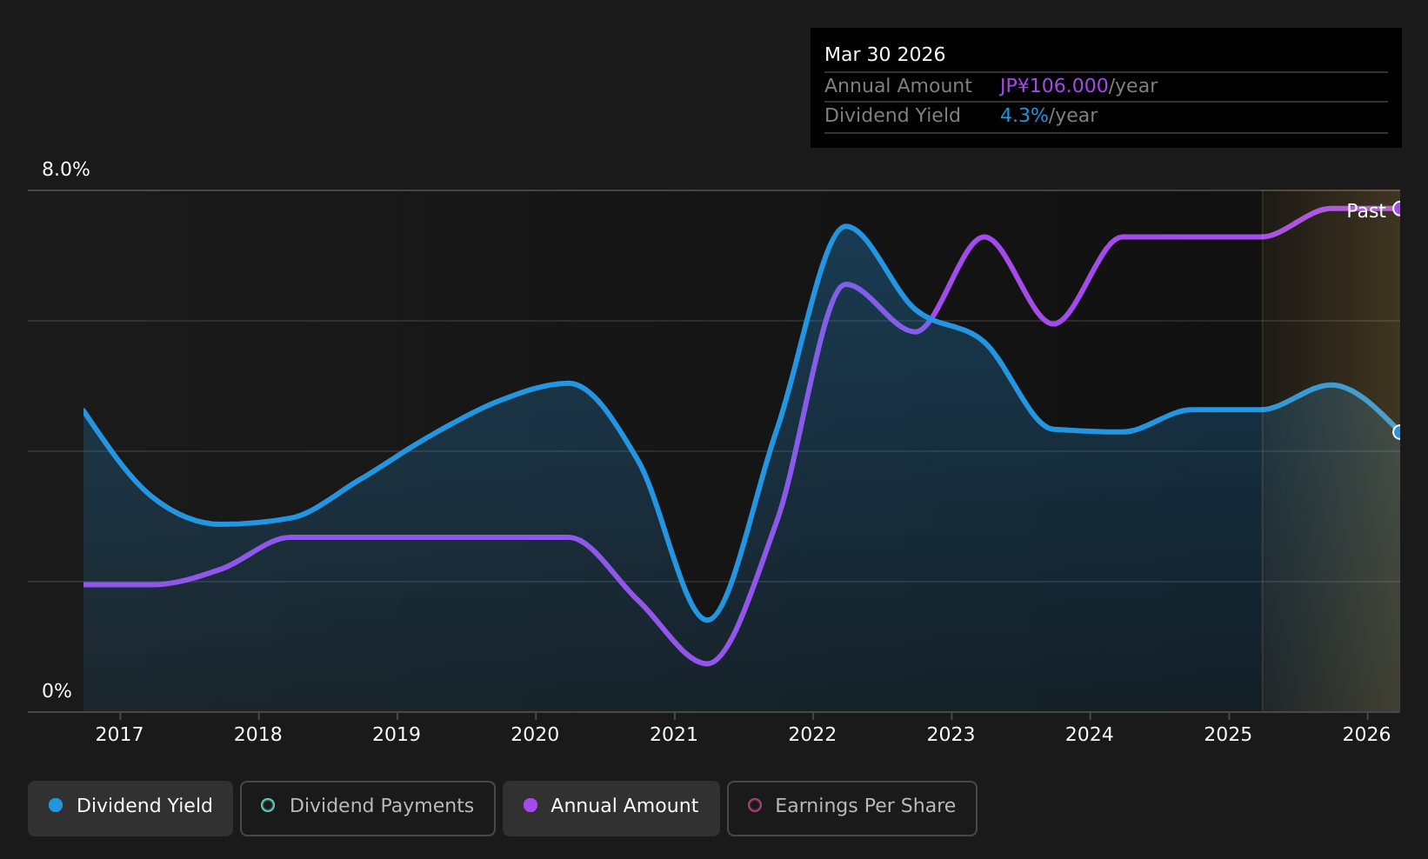Toggle the Dividend Yield legend series
1428x859 pixels.
(130, 808)
